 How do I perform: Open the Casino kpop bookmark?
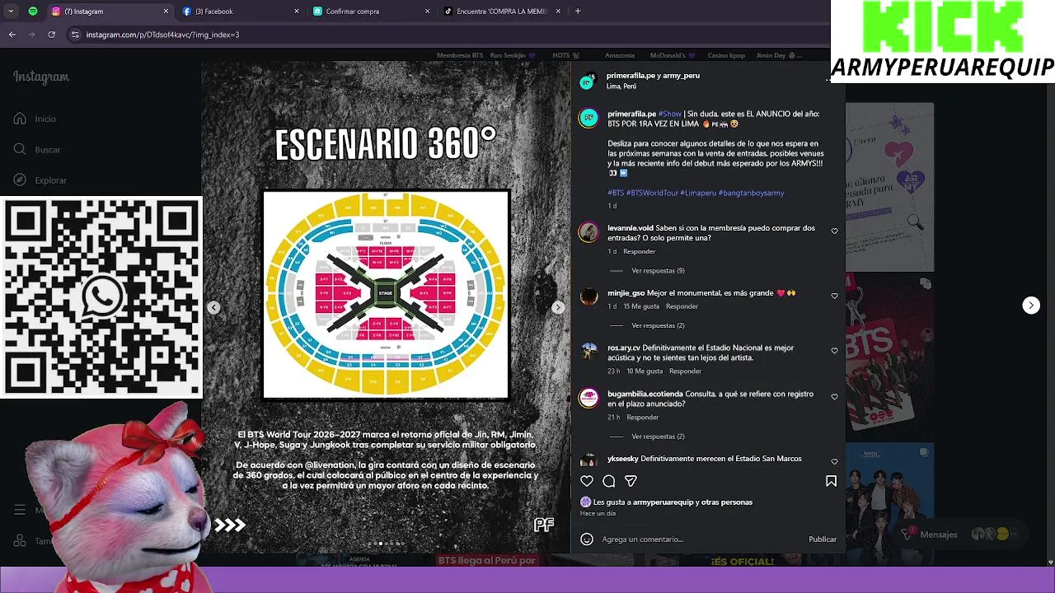click(x=726, y=55)
